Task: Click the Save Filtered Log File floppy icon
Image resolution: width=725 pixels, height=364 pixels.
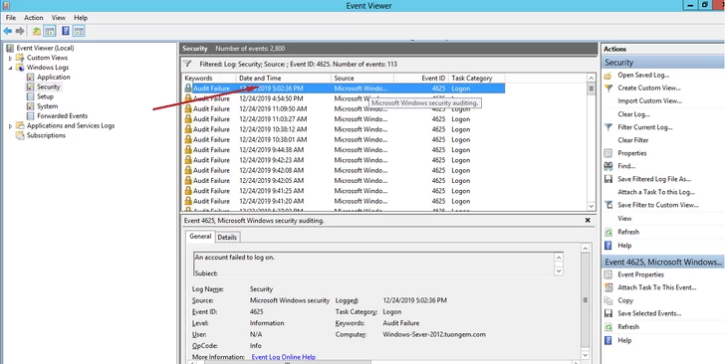Action: [608, 179]
